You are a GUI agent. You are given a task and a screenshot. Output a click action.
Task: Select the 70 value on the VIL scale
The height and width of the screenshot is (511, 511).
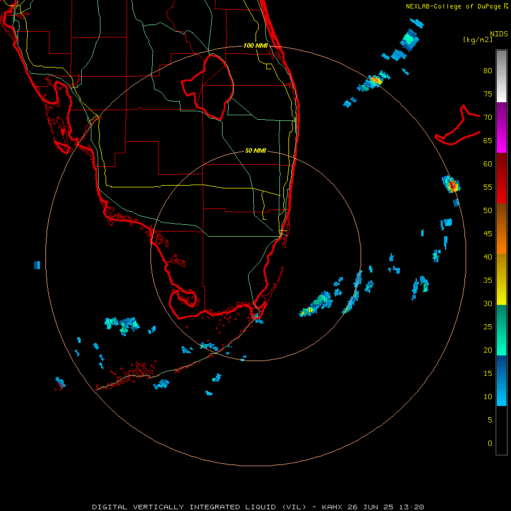click(488, 118)
